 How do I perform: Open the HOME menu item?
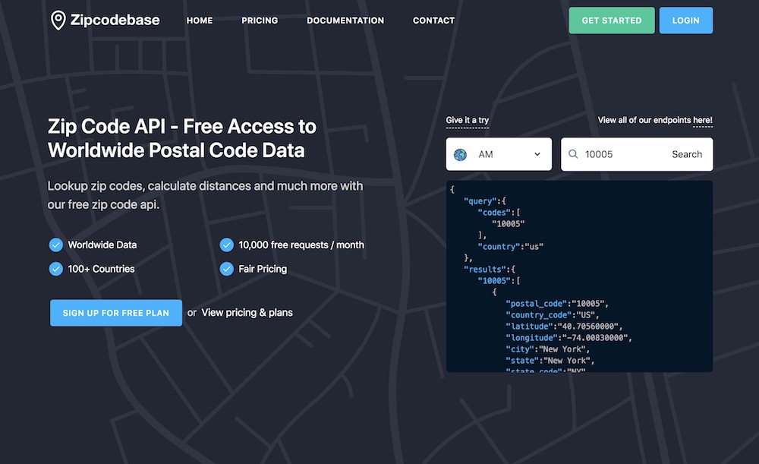tap(200, 21)
